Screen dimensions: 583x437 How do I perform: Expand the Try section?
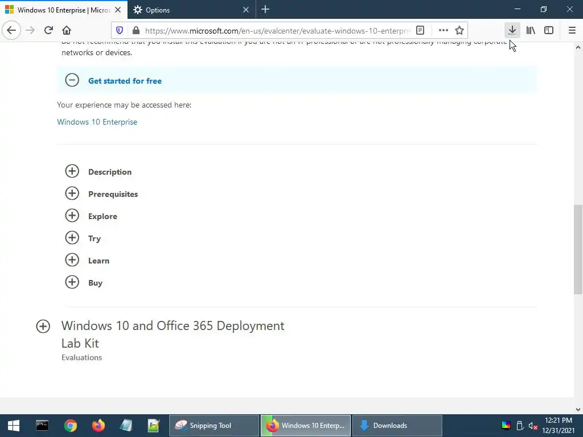point(72,238)
